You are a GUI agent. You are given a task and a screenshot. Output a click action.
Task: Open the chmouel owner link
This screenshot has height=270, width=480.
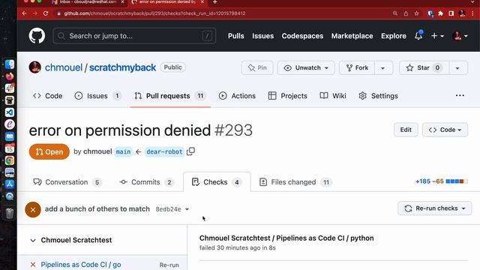click(x=64, y=67)
